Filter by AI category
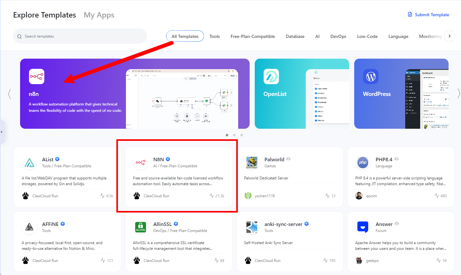 point(318,36)
